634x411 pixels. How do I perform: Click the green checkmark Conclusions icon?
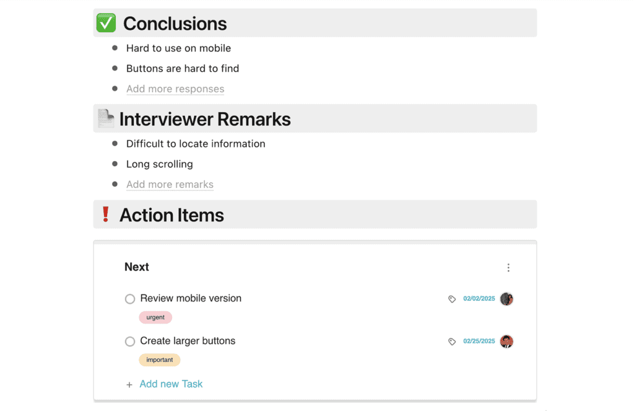pyautogui.click(x=106, y=23)
